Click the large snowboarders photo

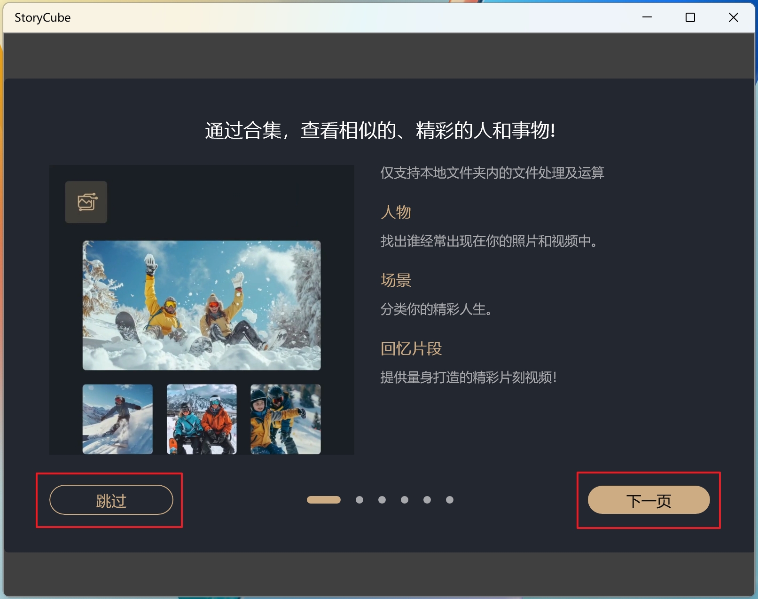click(x=202, y=305)
